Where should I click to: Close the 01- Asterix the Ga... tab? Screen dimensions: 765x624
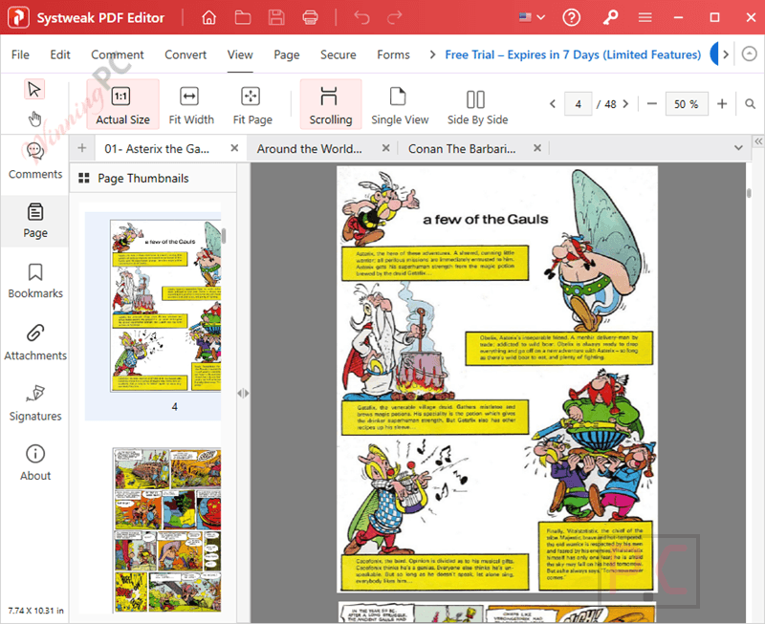point(234,148)
